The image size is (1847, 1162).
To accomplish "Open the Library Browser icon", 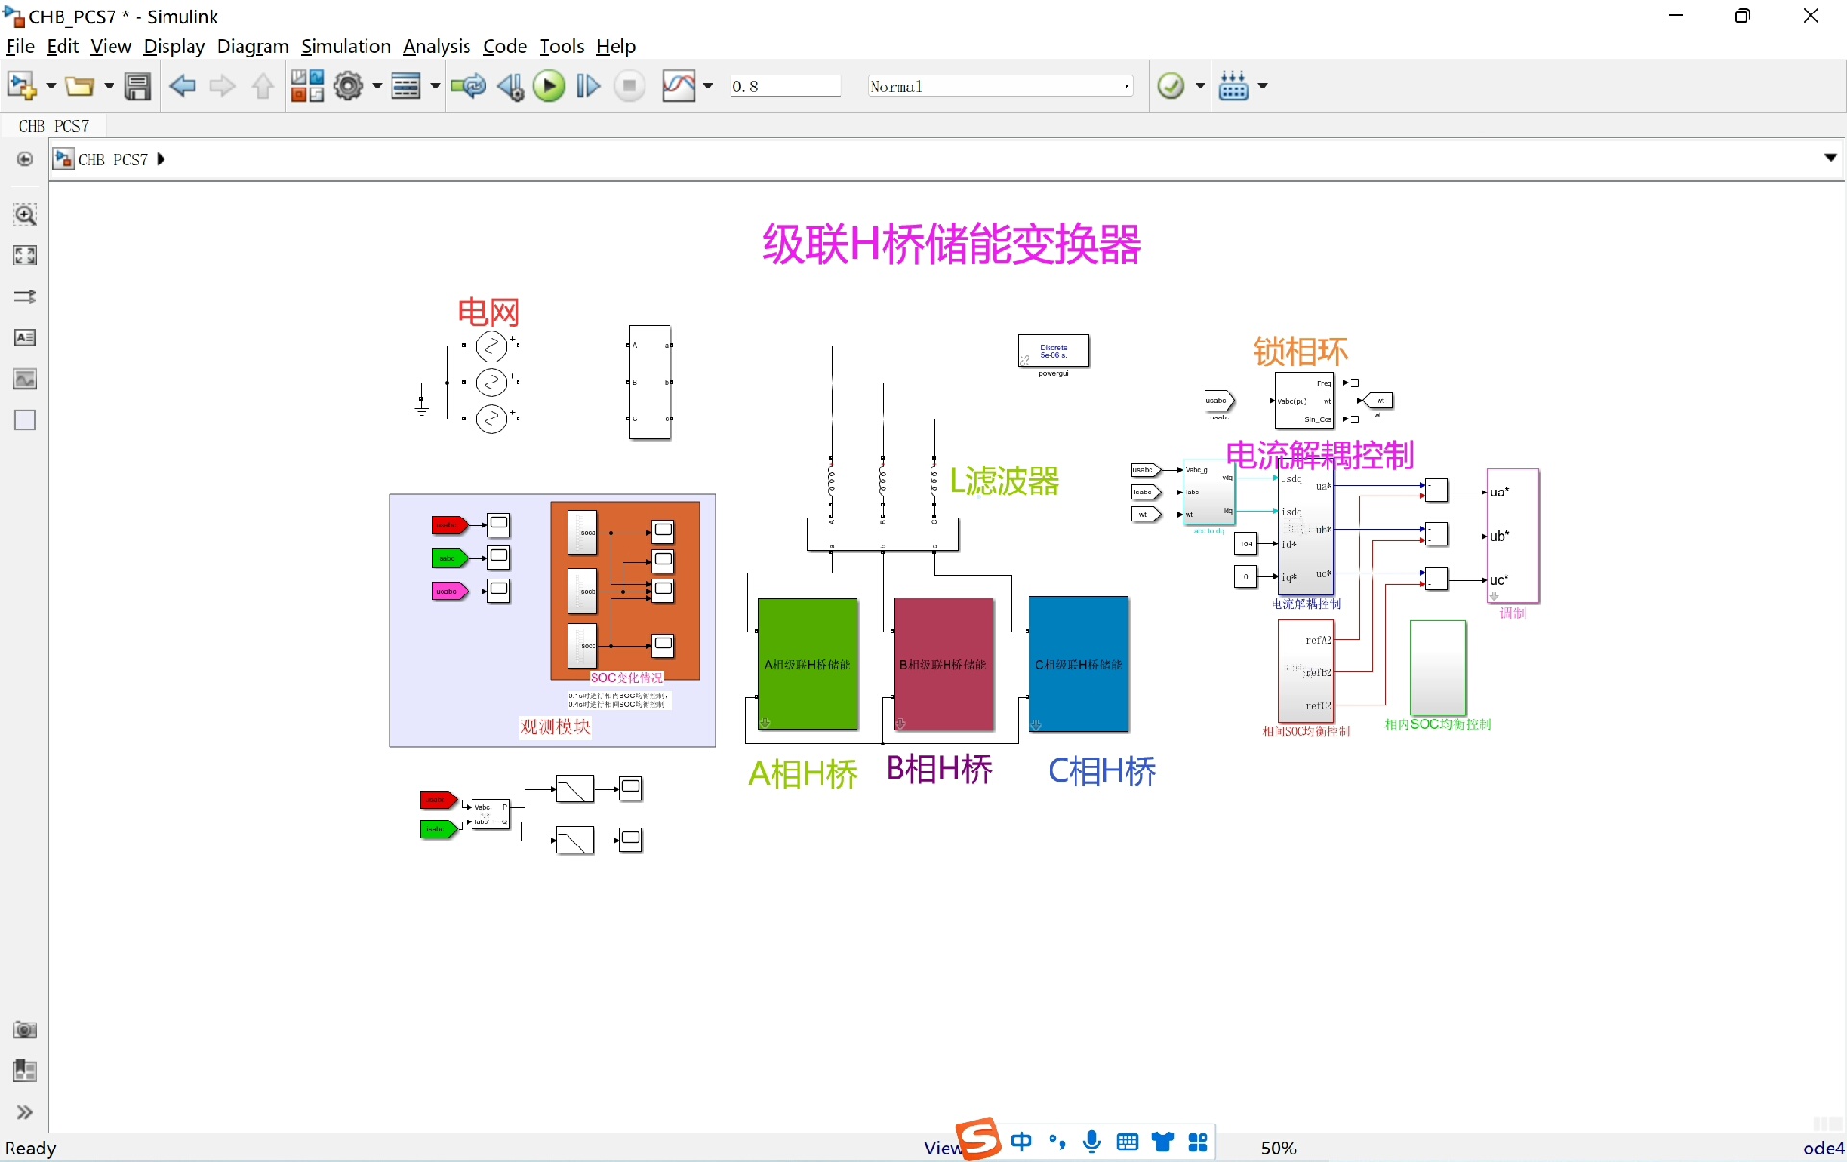I will click(x=307, y=87).
